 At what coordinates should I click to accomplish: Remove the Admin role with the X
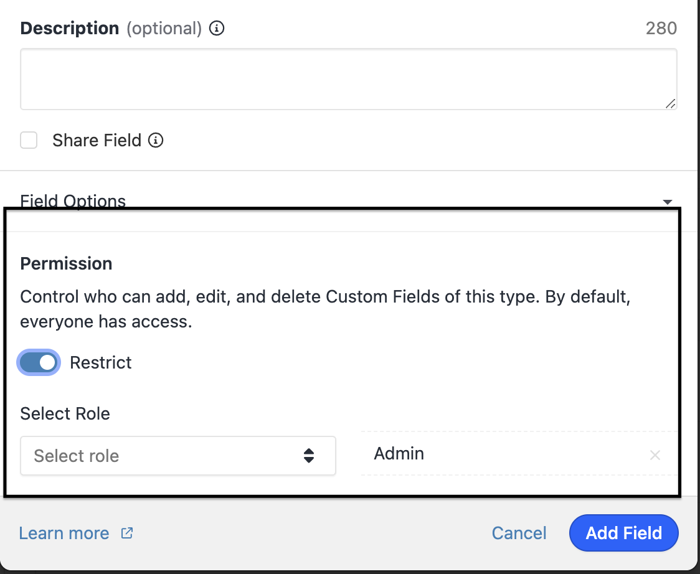pyautogui.click(x=655, y=455)
